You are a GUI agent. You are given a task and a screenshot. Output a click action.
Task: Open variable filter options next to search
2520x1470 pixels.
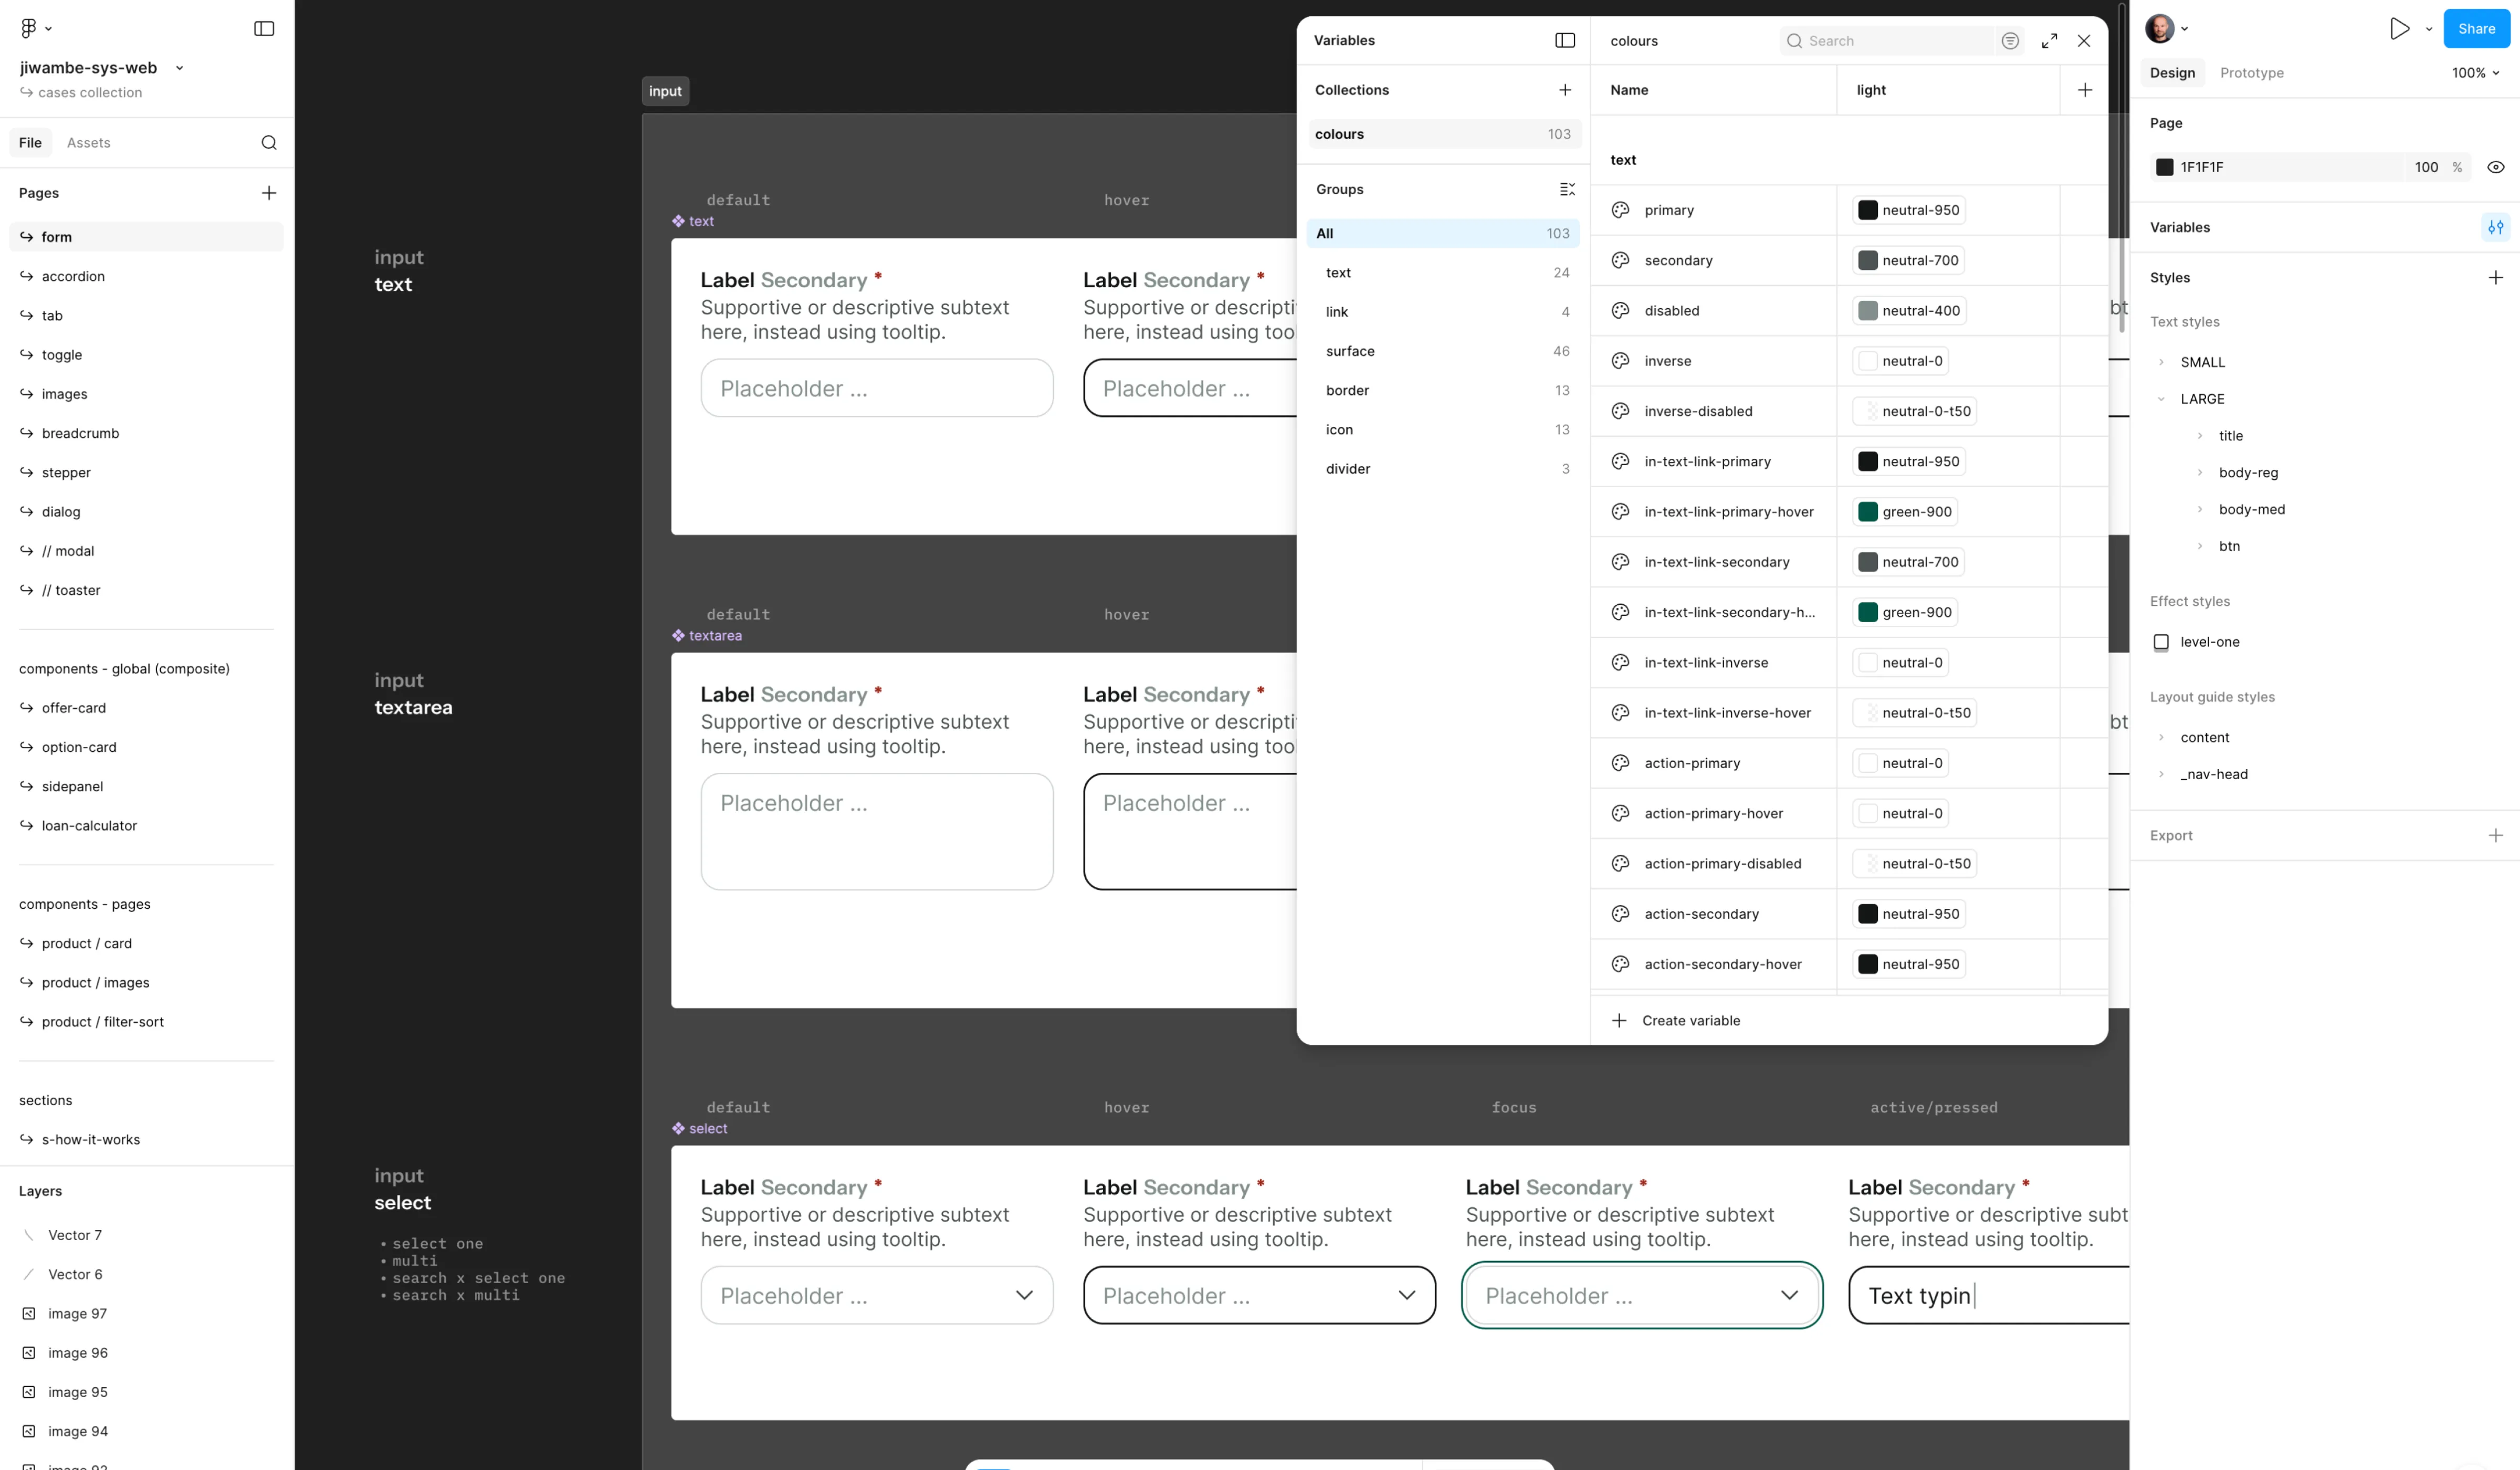tap(2010, 40)
